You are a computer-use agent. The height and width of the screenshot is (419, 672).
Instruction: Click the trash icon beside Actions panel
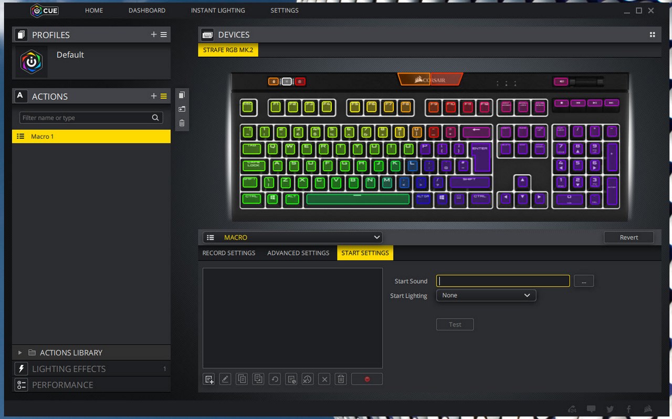click(x=182, y=123)
